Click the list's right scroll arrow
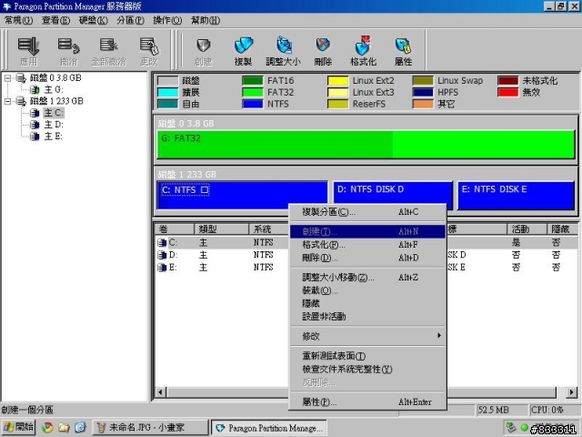The image size is (582, 437). click(572, 392)
